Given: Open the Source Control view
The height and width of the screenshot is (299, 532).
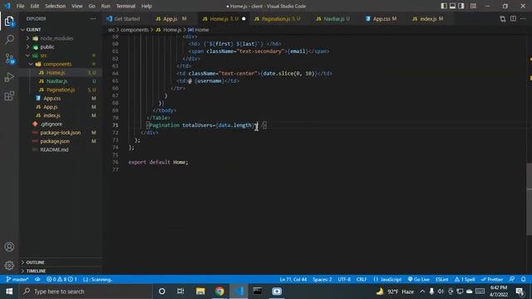Looking at the screenshot, I should coord(9,59).
